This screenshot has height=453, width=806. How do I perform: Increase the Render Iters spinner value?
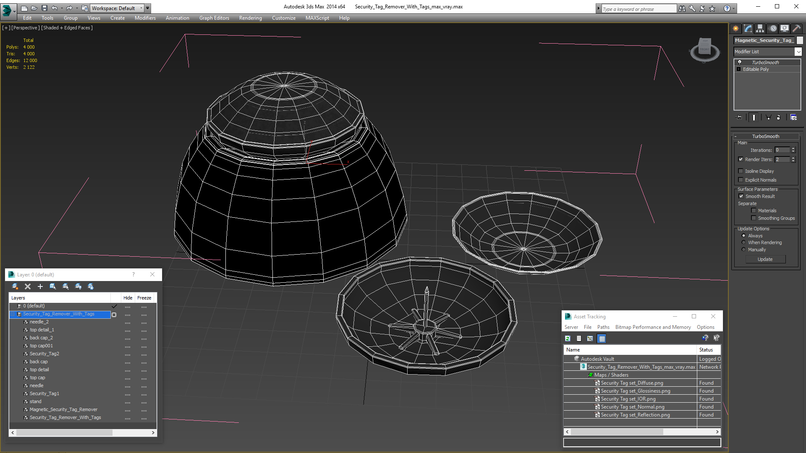pos(793,158)
